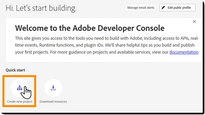Click the Download resources icon
Screen dimensions: 205x115
(53, 88)
